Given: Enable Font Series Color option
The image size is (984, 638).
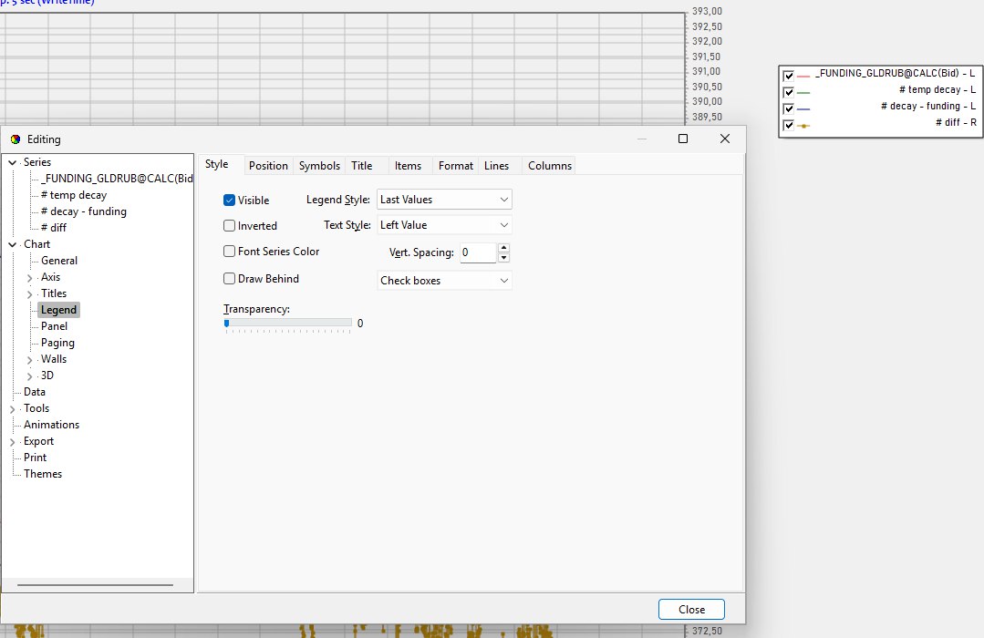Looking at the screenshot, I should [x=229, y=252].
